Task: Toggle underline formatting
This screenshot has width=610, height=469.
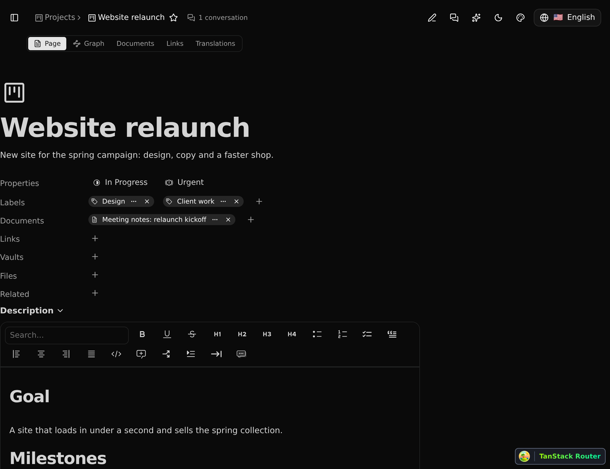Action: tap(167, 334)
